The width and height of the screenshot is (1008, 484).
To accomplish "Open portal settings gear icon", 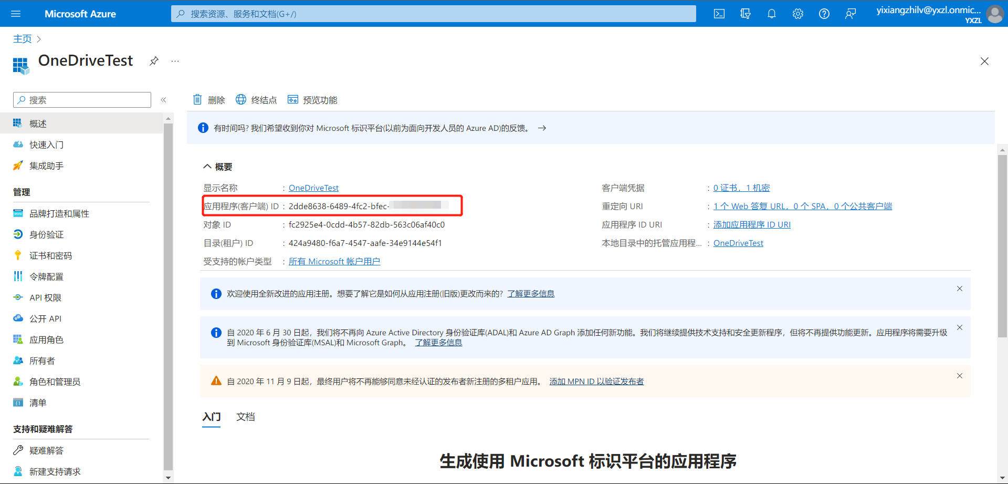I will pyautogui.click(x=798, y=14).
